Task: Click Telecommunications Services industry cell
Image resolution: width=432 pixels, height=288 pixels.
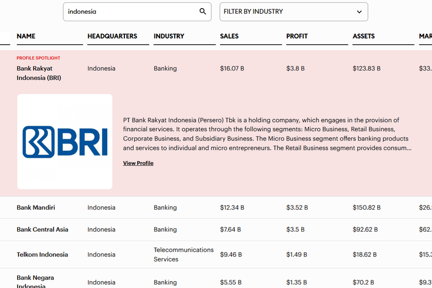Action: tap(183, 255)
